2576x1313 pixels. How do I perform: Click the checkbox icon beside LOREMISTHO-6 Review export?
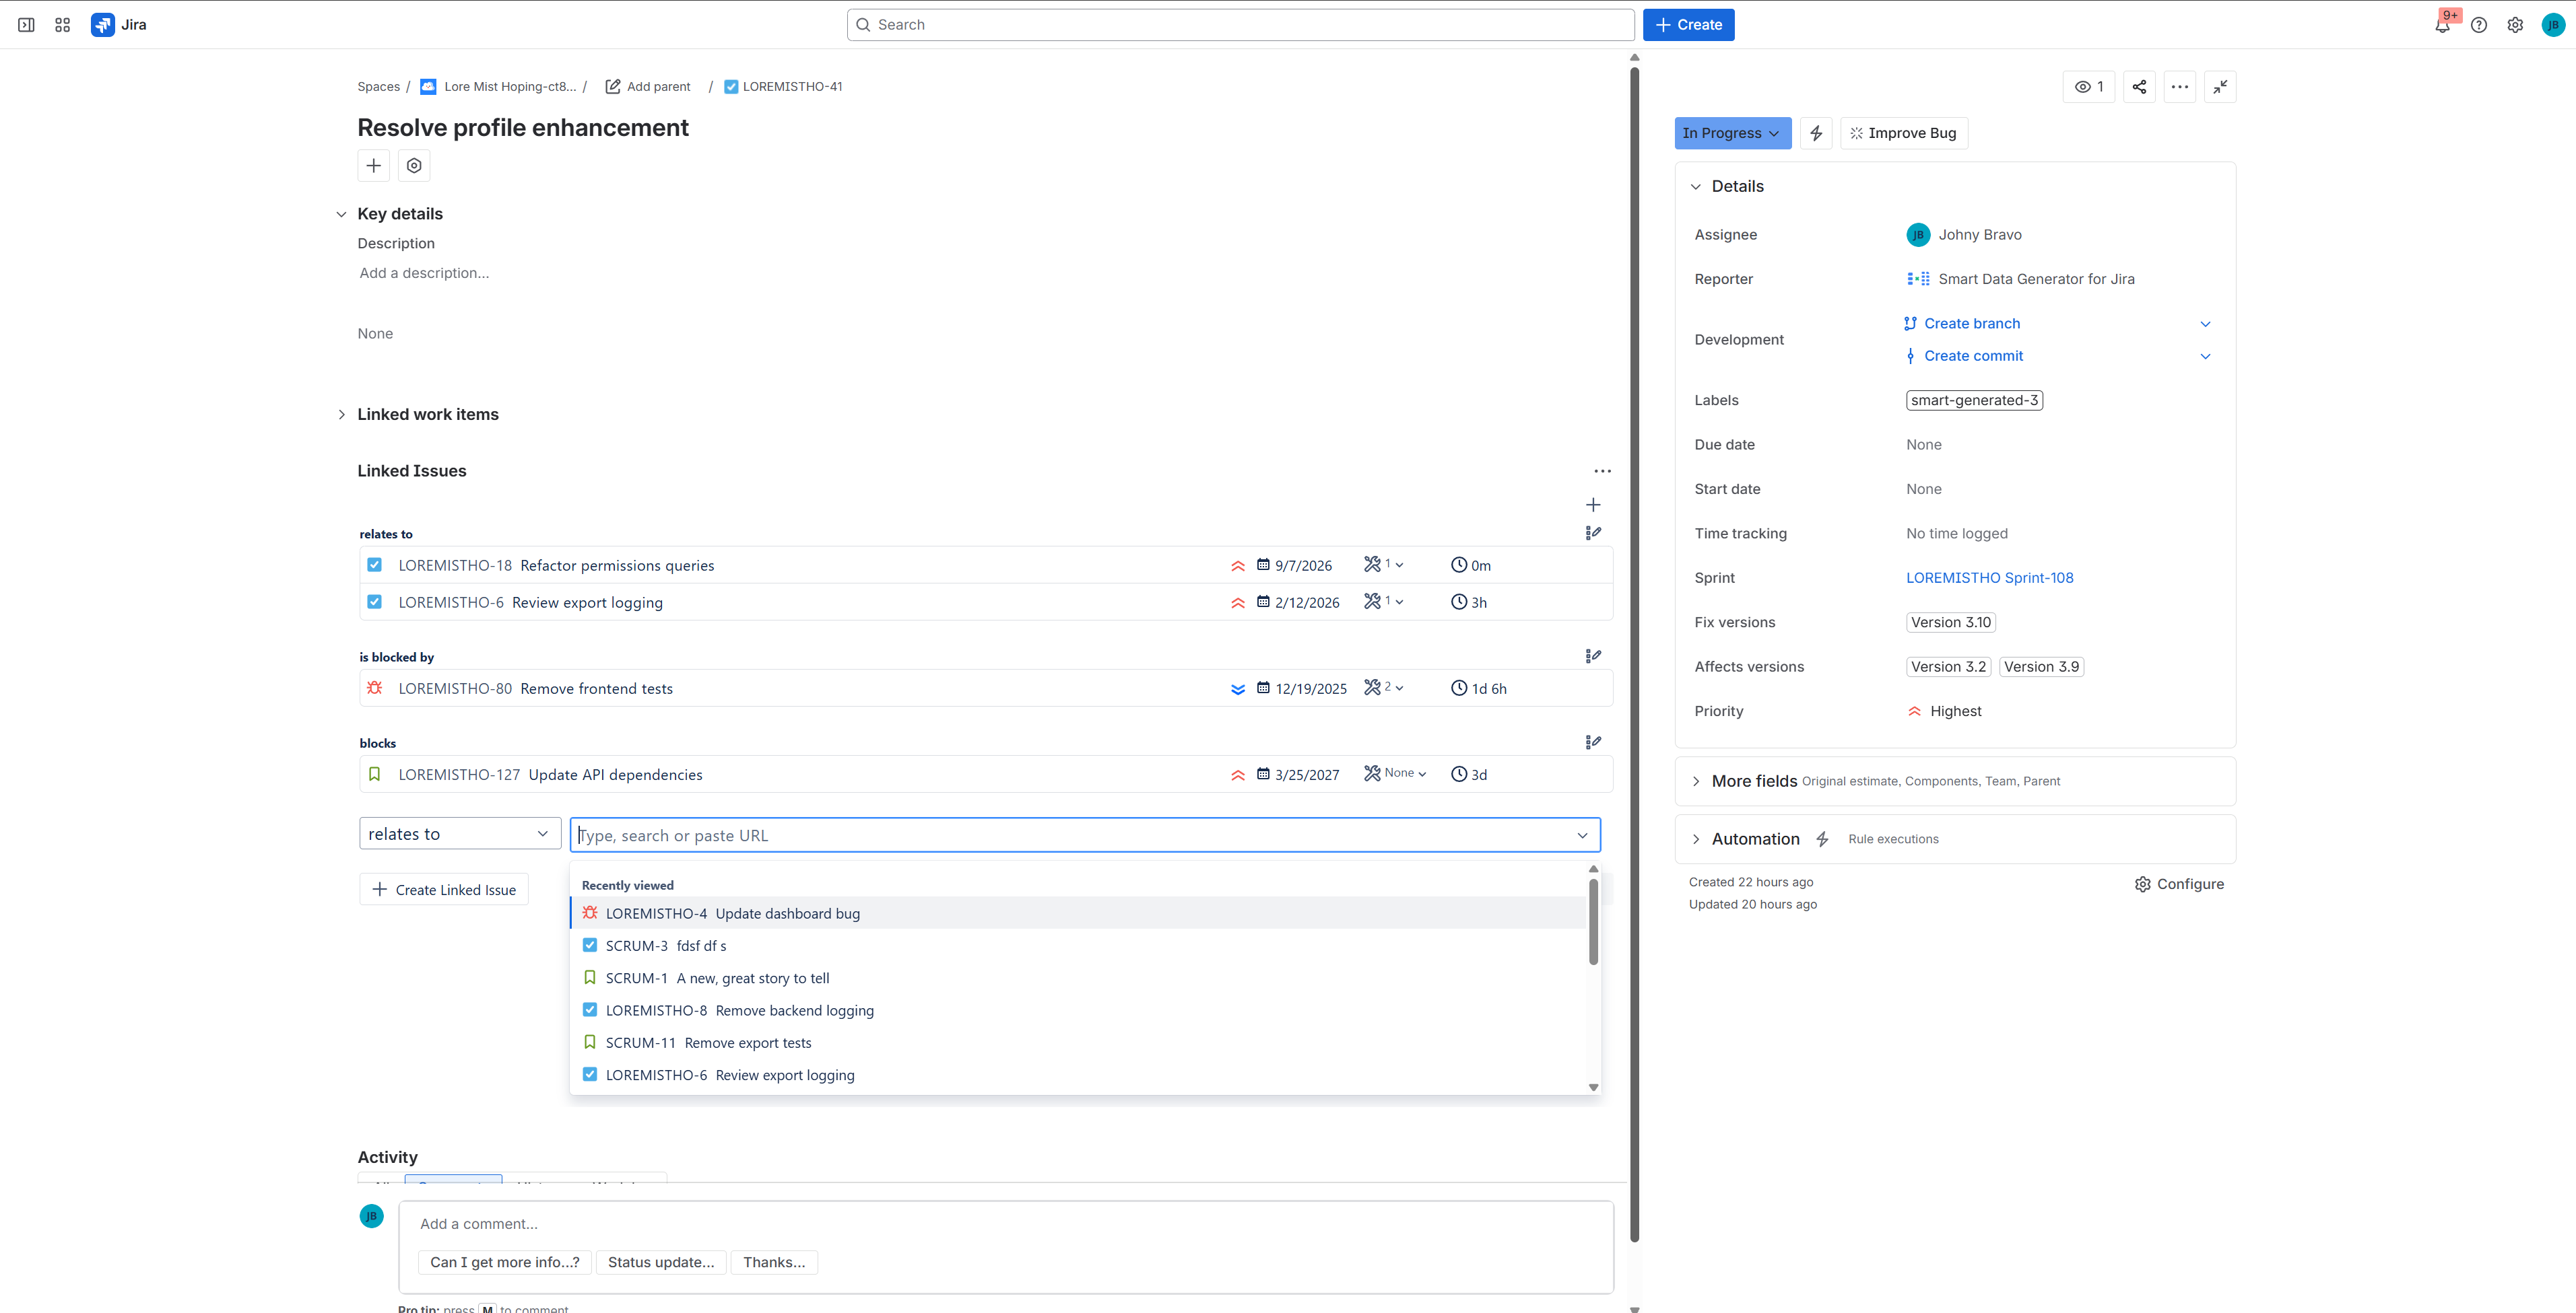point(374,602)
